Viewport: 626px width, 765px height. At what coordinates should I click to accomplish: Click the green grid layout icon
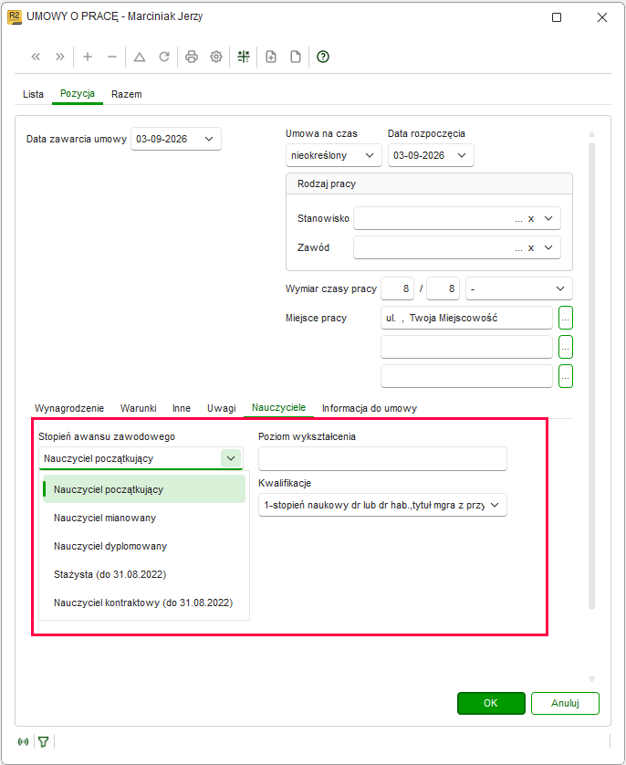(244, 57)
